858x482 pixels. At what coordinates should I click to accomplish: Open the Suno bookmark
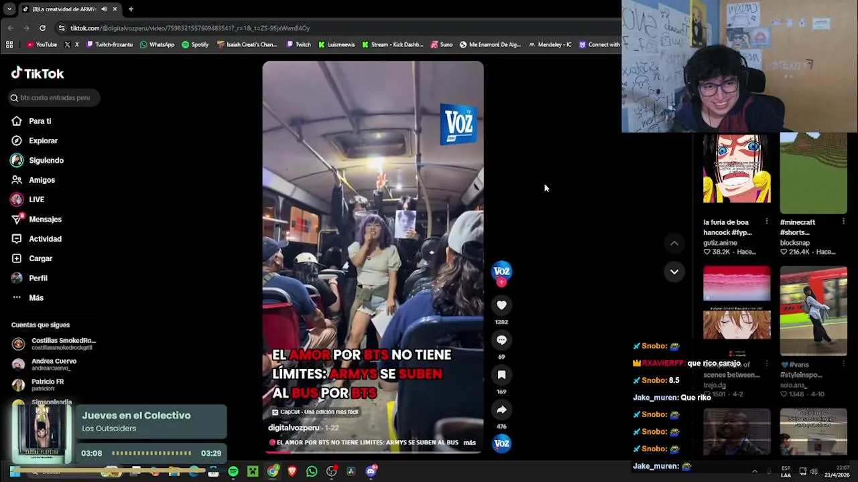pyautogui.click(x=442, y=45)
